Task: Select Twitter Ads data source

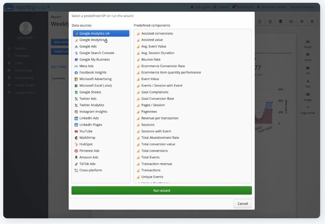Action: 101,99
